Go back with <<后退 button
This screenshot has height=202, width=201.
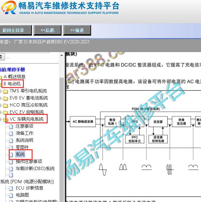pos(47,30)
